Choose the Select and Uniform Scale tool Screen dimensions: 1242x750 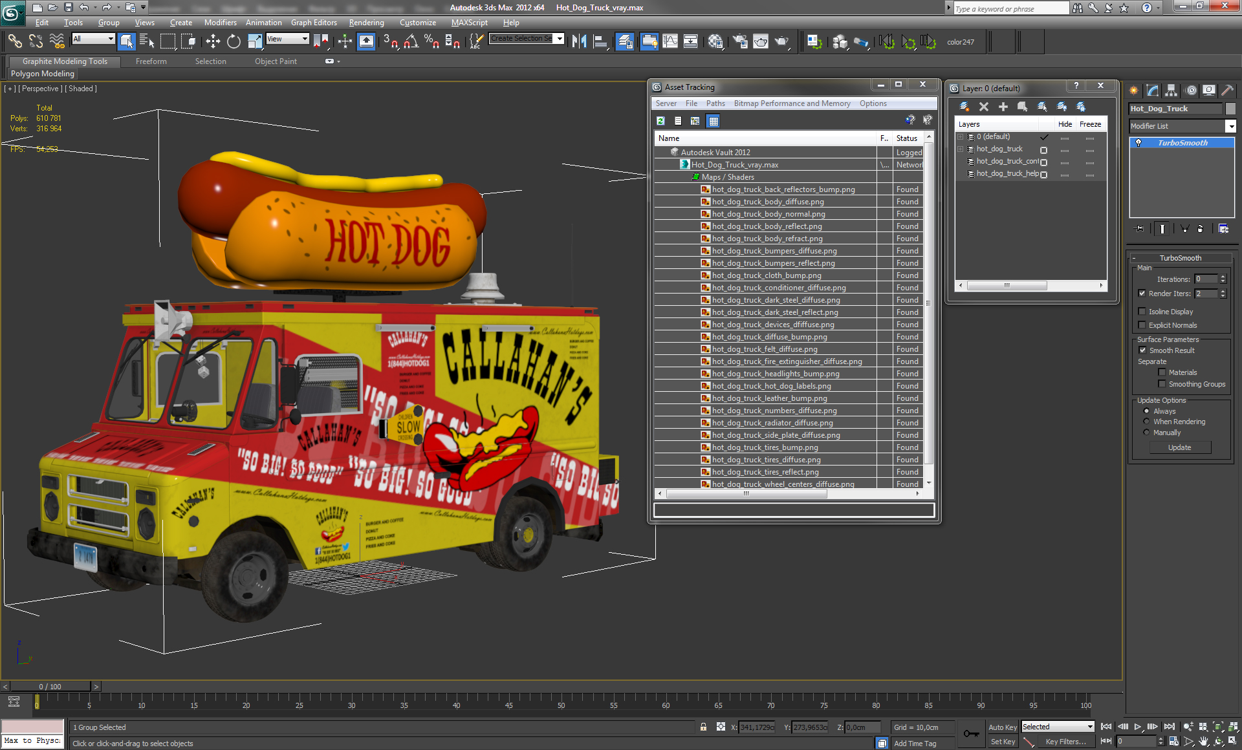point(255,41)
